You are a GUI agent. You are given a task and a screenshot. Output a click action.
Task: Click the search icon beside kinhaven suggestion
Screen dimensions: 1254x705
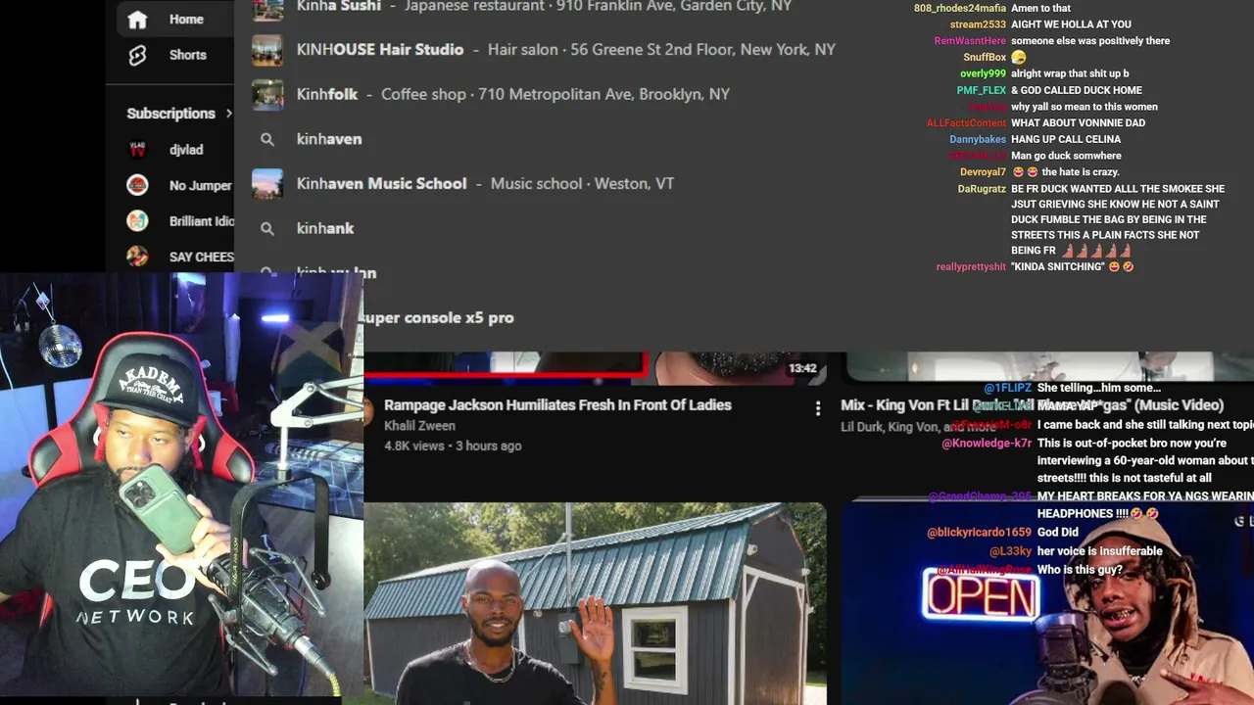266,139
